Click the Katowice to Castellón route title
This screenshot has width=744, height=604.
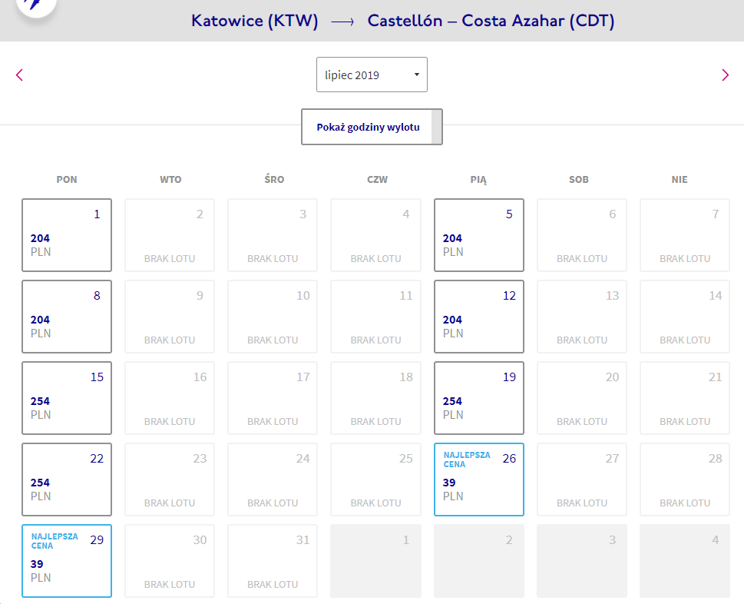point(402,21)
